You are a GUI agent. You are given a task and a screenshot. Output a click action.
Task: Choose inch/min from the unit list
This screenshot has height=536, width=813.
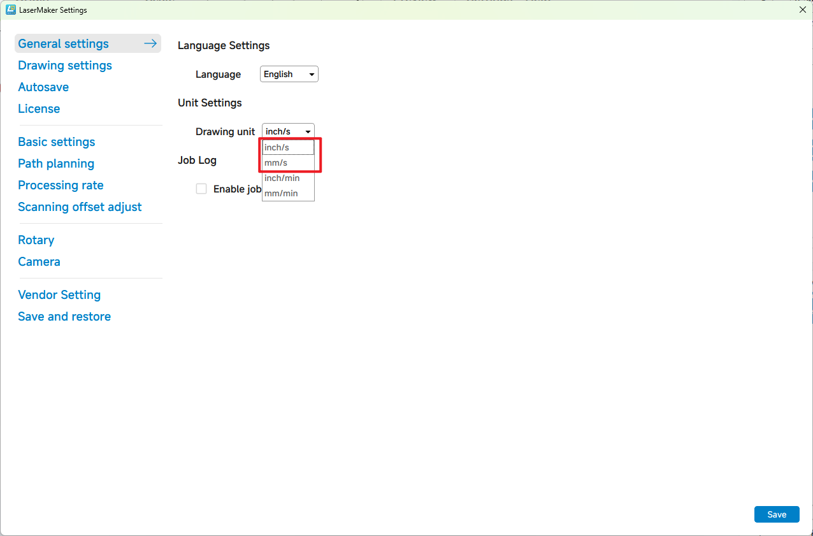[x=288, y=178]
